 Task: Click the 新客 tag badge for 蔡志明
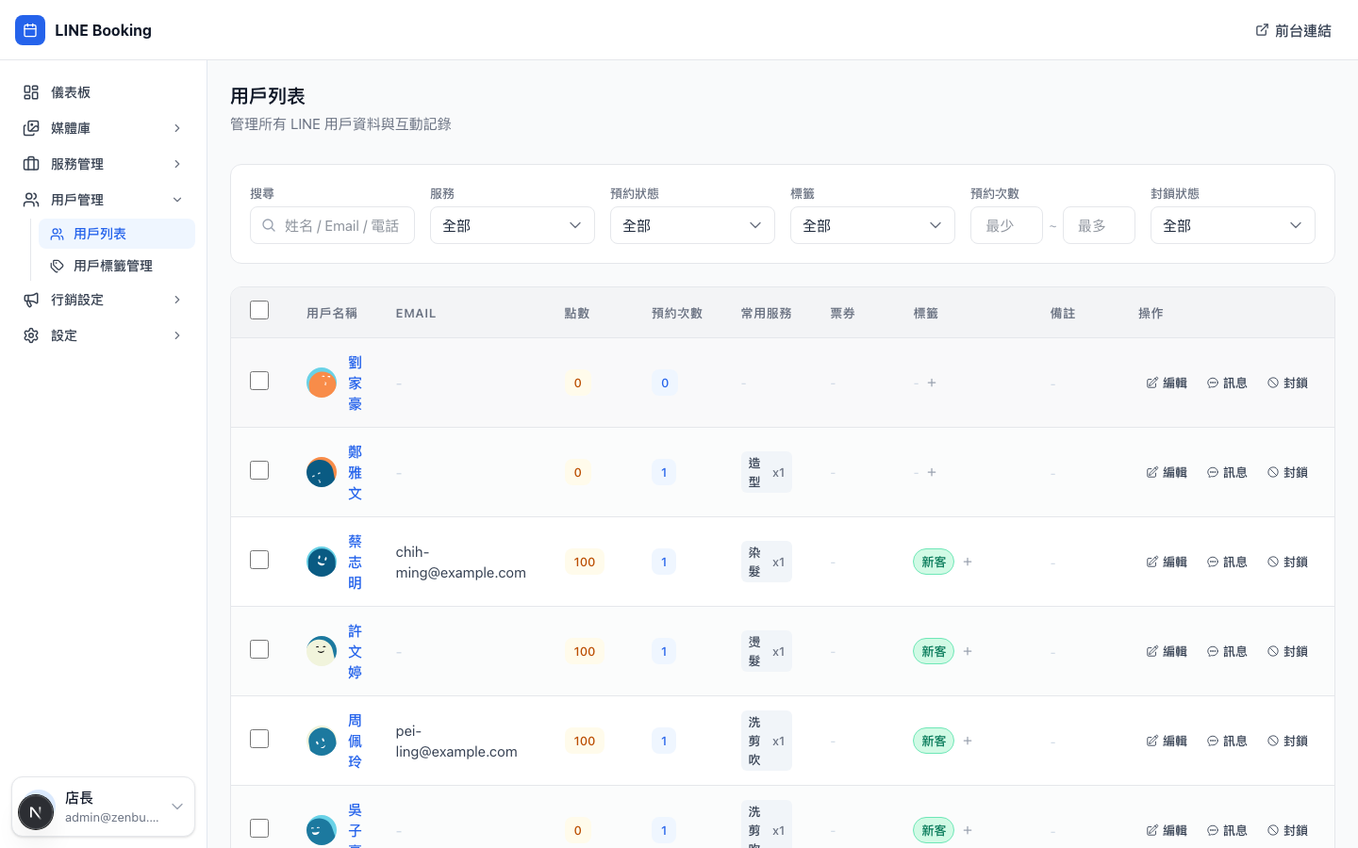tap(934, 562)
